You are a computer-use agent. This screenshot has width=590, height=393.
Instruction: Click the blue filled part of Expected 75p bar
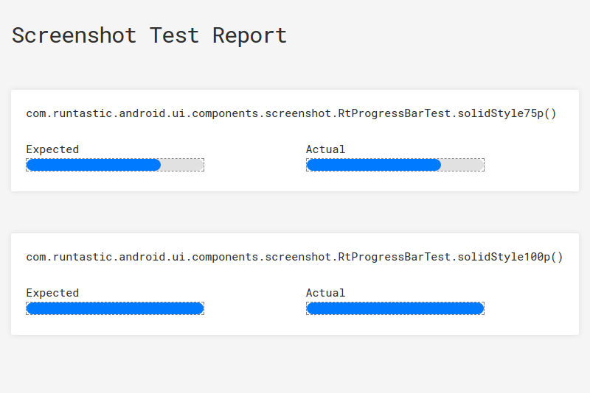93,165
